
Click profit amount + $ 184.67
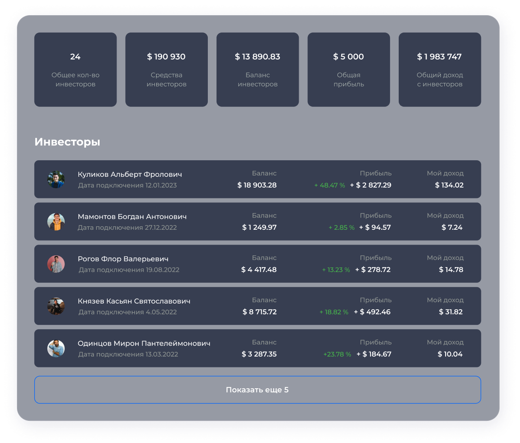pyautogui.click(x=374, y=354)
